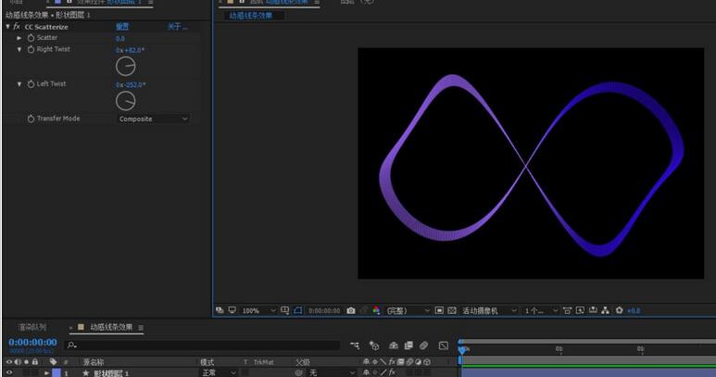This screenshot has height=377, width=716.
Task: Expand the Scatter property
Action: click(19, 38)
